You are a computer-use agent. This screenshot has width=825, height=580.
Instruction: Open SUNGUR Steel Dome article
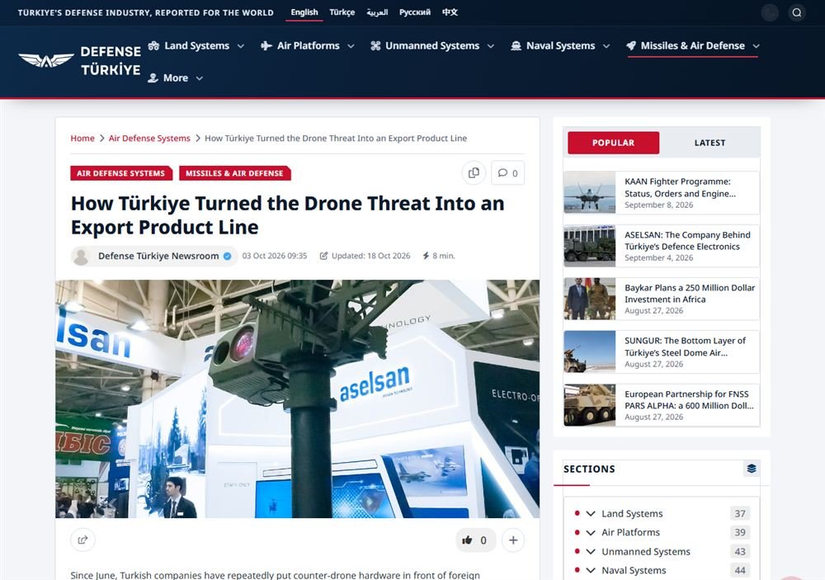pyautogui.click(x=685, y=347)
